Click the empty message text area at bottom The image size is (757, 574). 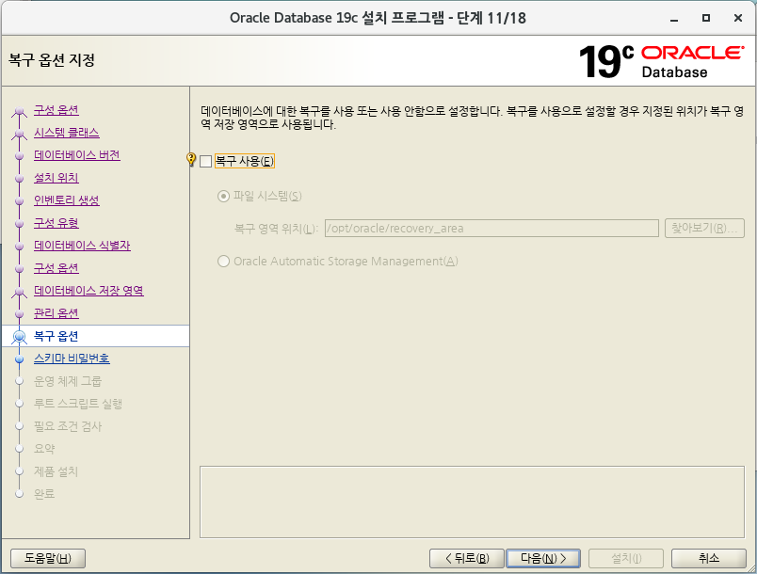click(x=472, y=502)
